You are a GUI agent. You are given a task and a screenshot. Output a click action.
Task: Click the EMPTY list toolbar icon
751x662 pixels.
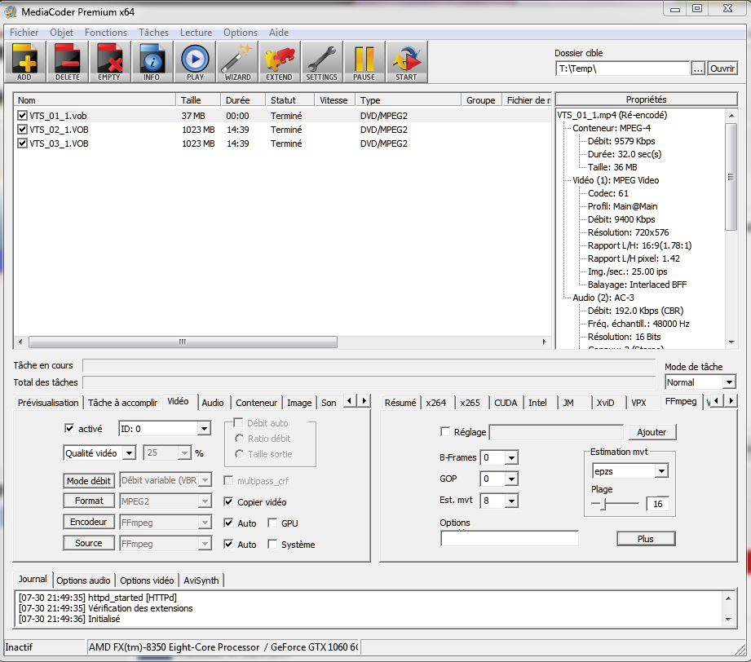109,62
